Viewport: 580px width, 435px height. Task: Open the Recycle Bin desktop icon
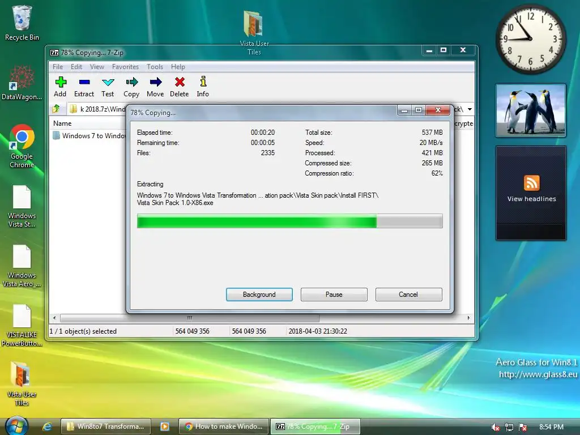click(x=22, y=23)
